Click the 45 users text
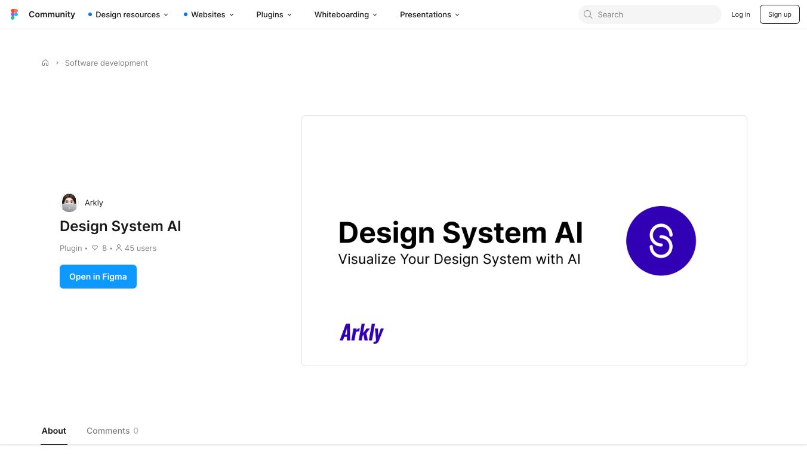The image size is (807, 454). tap(140, 248)
